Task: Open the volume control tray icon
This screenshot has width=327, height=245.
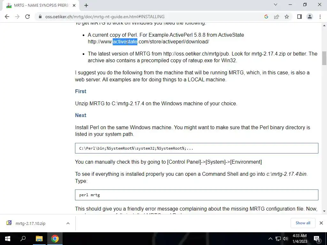Action: click(285, 239)
